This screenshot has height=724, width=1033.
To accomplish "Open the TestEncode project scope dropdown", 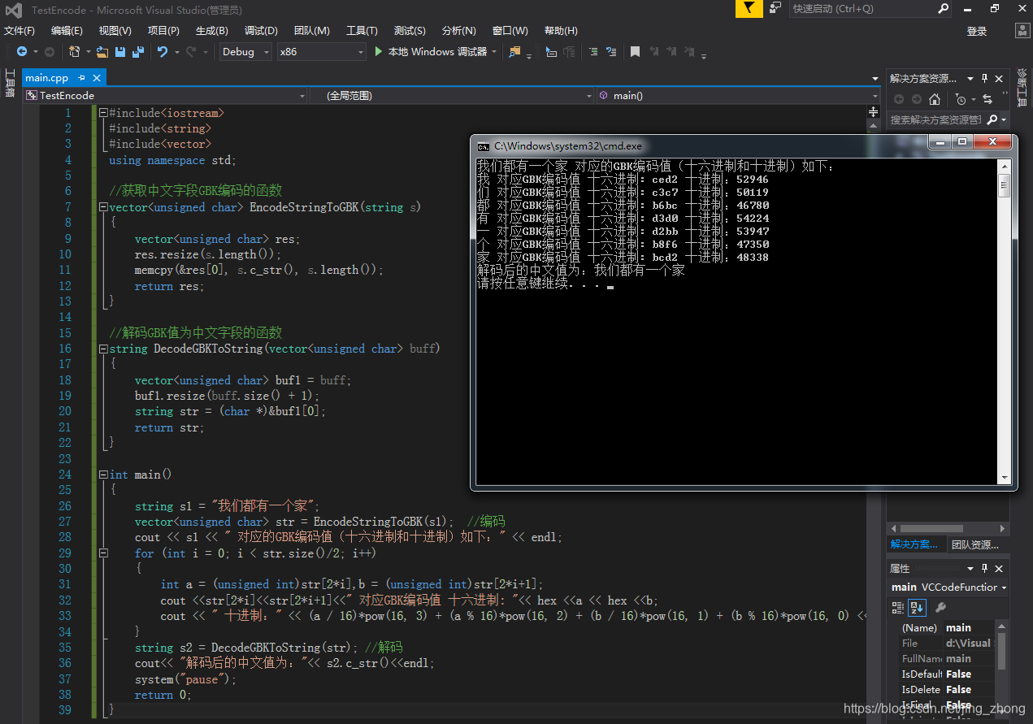I will pos(165,95).
